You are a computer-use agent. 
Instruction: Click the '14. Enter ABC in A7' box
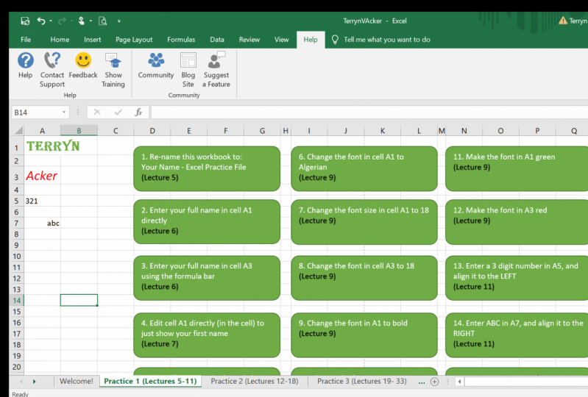tap(517, 335)
